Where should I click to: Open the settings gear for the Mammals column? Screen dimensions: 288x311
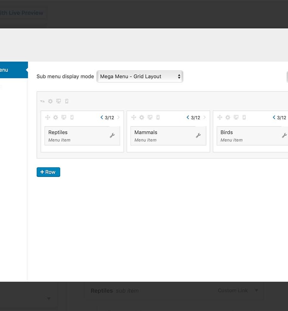(142, 117)
